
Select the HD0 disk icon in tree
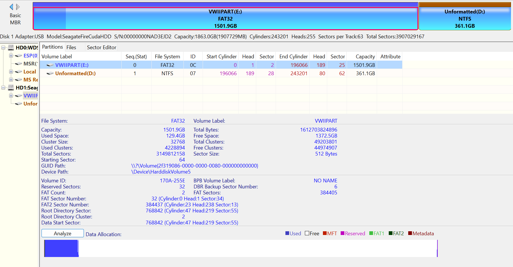tap(11, 47)
